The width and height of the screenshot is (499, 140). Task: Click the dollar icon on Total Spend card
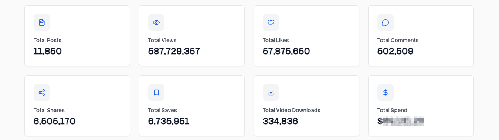pyautogui.click(x=386, y=92)
